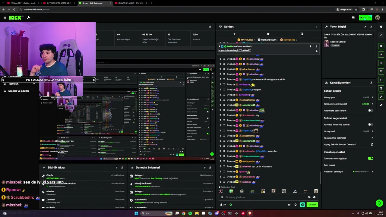Edit stream info with pencil icon

click(x=365, y=27)
